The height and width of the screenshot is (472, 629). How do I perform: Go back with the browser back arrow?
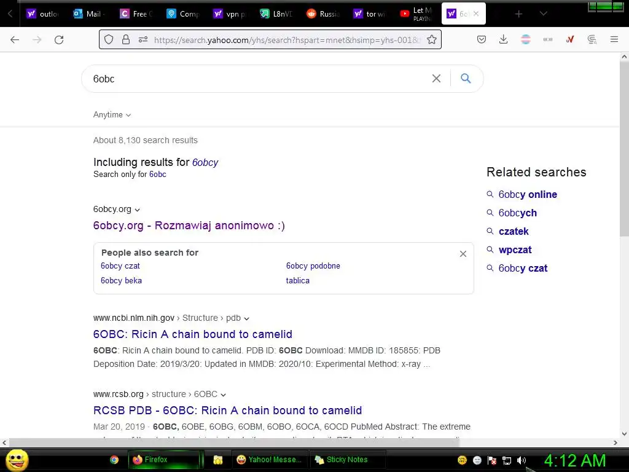coord(15,40)
